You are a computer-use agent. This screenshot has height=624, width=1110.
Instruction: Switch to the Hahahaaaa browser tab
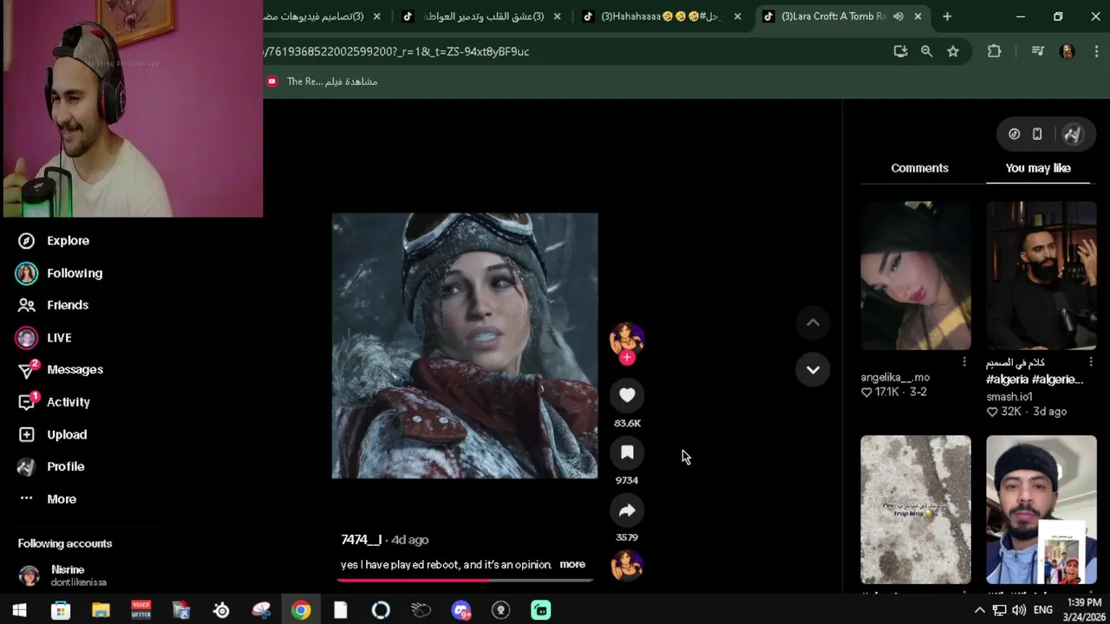(663, 16)
